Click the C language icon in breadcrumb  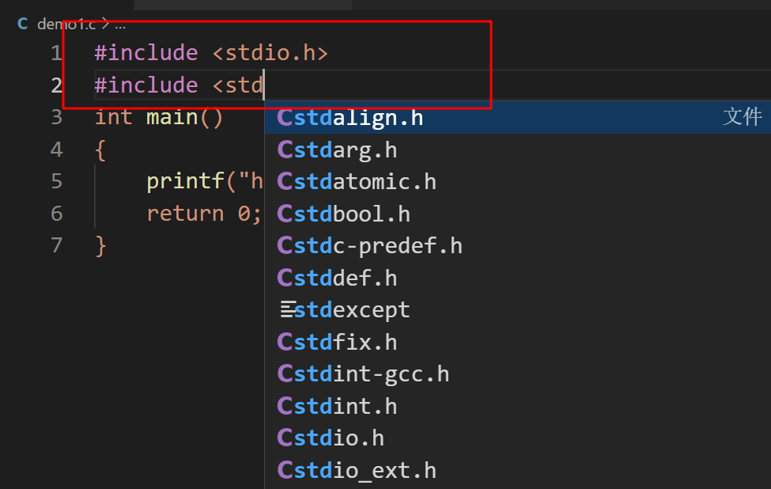23,24
